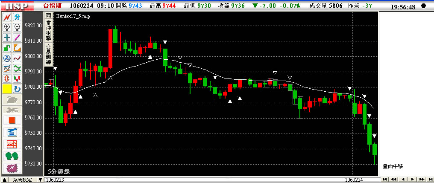Open the blue window-list icon

(x=12, y=132)
